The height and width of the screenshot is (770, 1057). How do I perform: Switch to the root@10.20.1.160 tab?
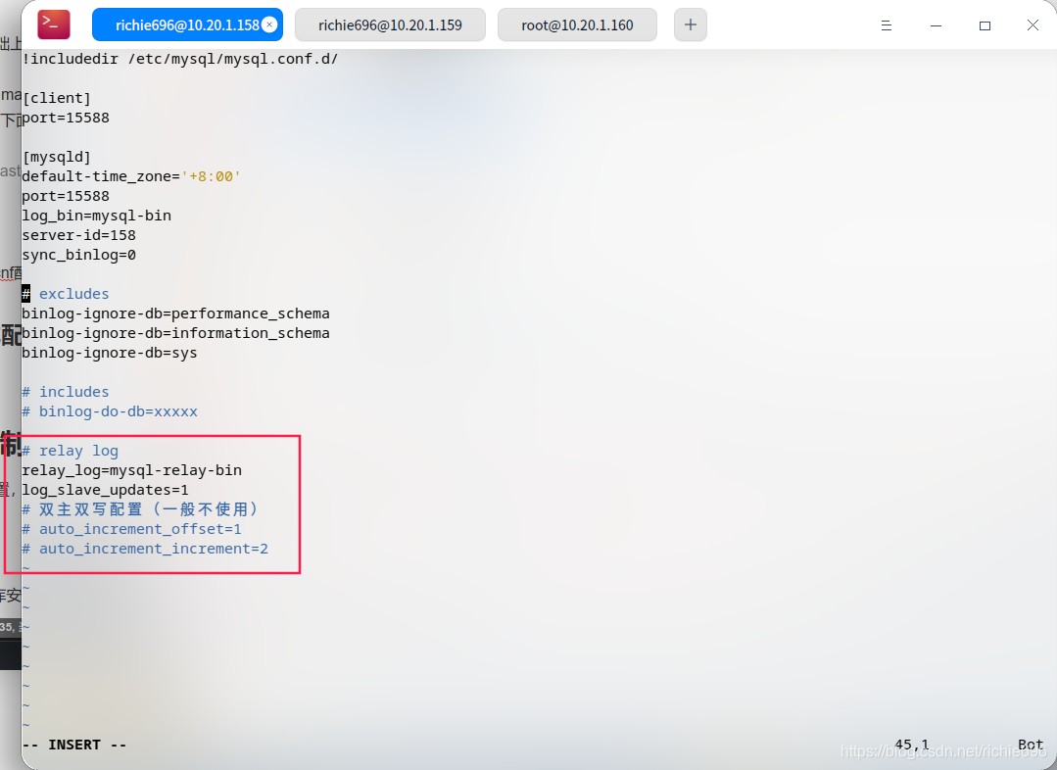tap(577, 24)
